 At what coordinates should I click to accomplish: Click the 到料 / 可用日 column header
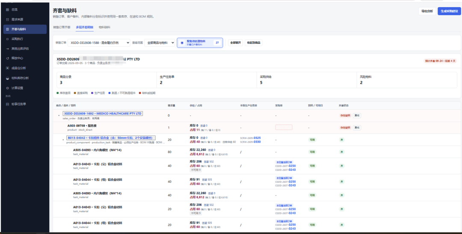[x=315, y=105]
